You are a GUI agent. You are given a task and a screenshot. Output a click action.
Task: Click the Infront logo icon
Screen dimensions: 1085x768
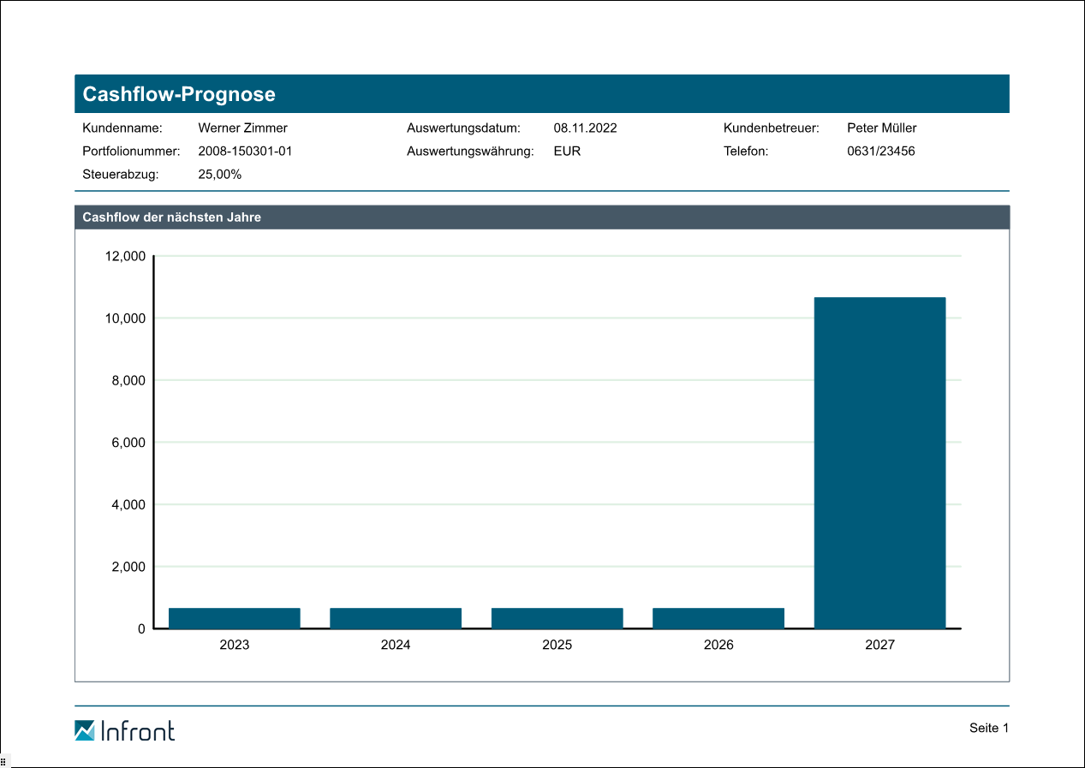pyautogui.click(x=85, y=730)
